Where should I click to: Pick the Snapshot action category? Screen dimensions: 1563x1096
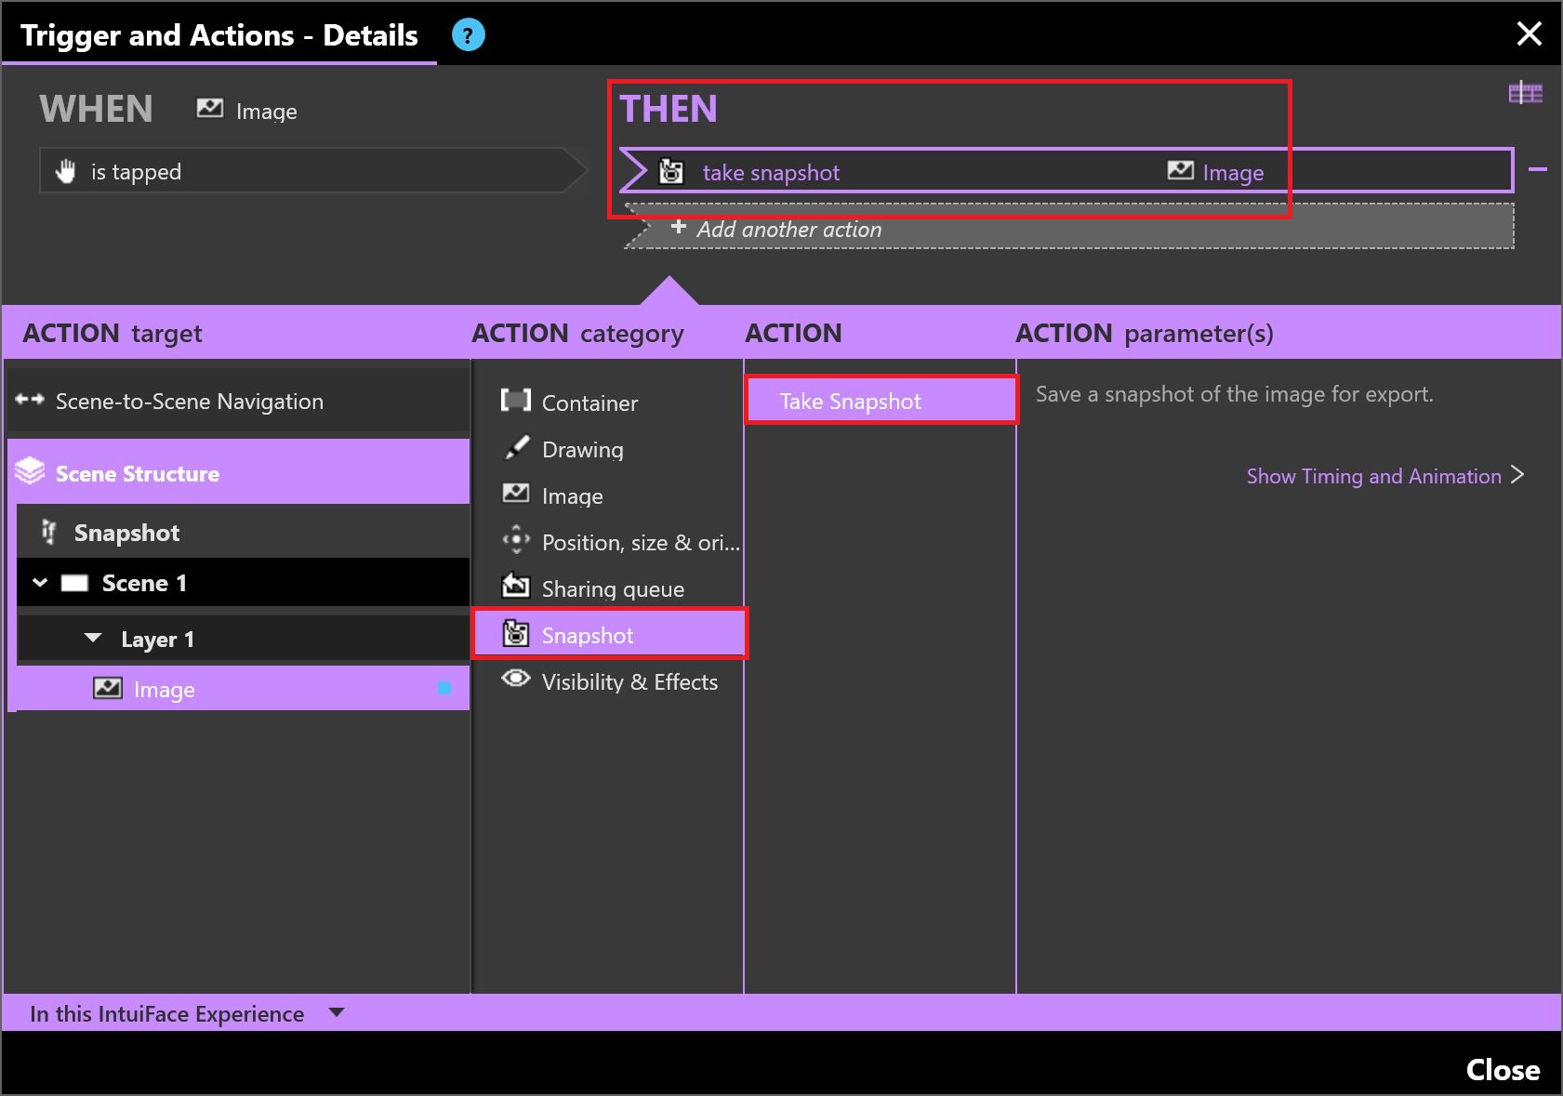(x=587, y=636)
